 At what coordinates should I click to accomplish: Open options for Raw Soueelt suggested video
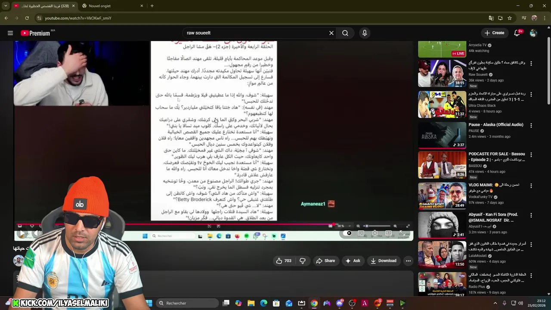pos(531,63)
